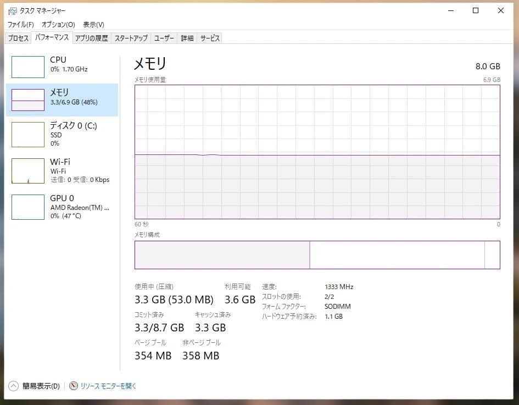Click the memory usage graph area
Screen dimensions: 519x405
pos(317,152)
